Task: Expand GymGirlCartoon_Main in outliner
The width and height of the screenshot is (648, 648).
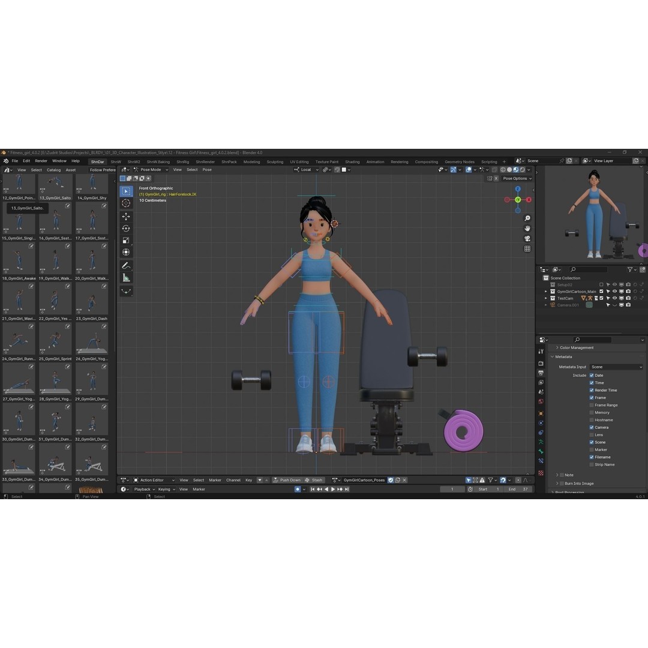Action: coord(546,292)
